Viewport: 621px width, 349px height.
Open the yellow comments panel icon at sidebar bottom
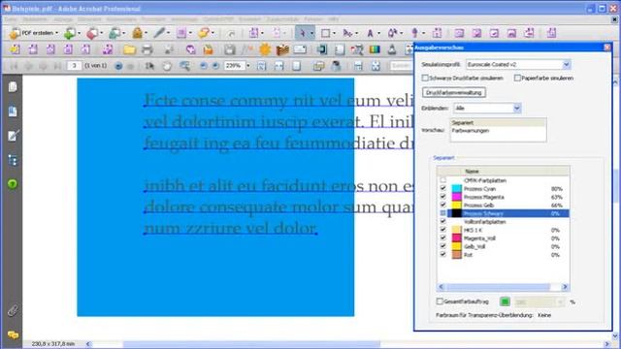tap(13, 335)
